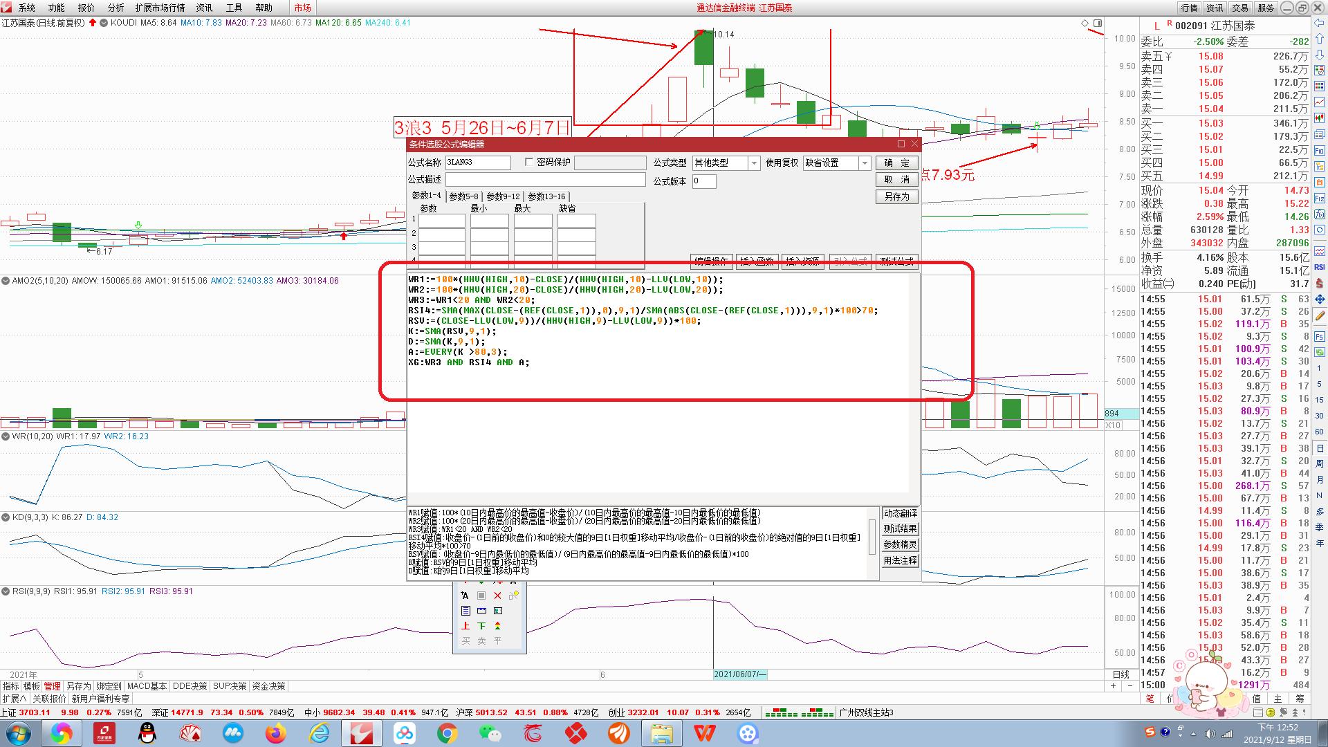Click the 另存为 button
The width and height of the screenshot is (1328, 747).
896,196
